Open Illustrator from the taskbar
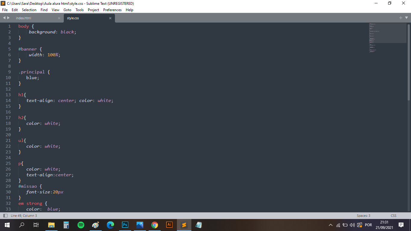The height and width of the screenshot is (231, 411). pyautogui.click(x=169, y=225)
